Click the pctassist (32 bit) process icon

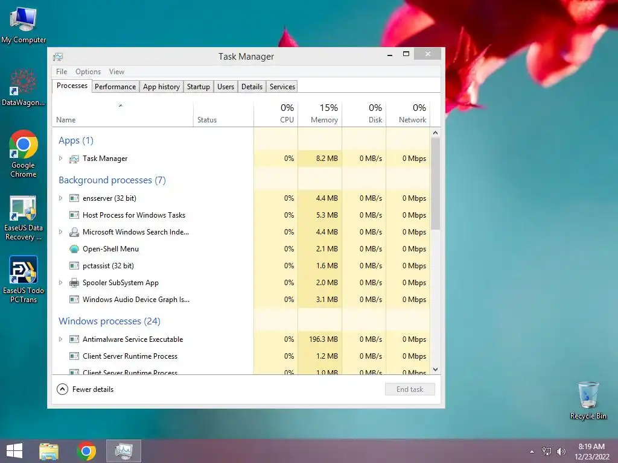[x=74, y=266]
